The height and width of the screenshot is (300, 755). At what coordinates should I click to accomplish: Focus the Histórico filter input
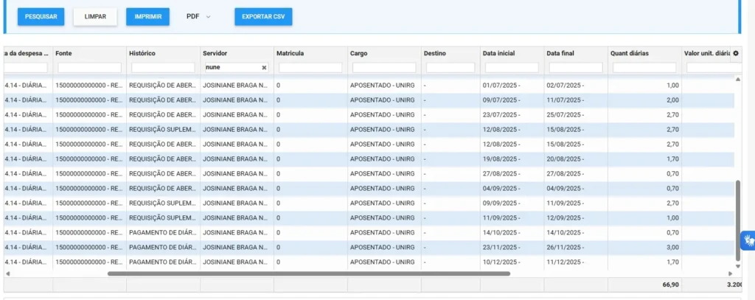click(x=162, y=67)
